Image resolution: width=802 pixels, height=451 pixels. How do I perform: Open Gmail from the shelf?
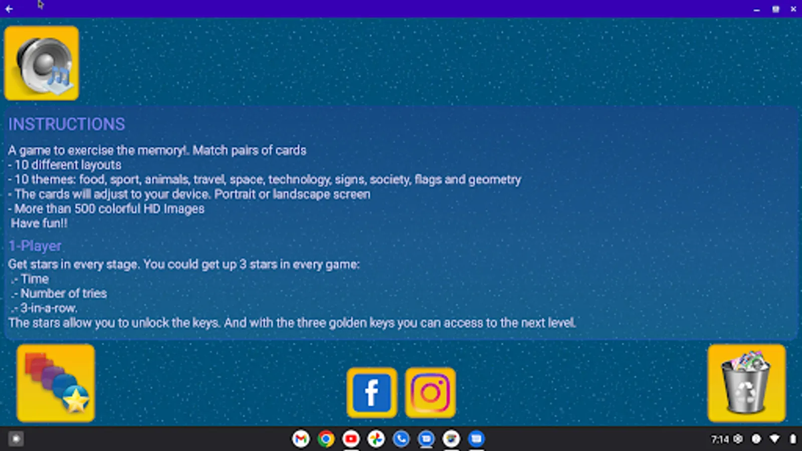(x=301, y=438)
